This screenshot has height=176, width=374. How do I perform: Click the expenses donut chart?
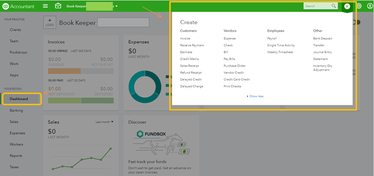tap(145, 87)
